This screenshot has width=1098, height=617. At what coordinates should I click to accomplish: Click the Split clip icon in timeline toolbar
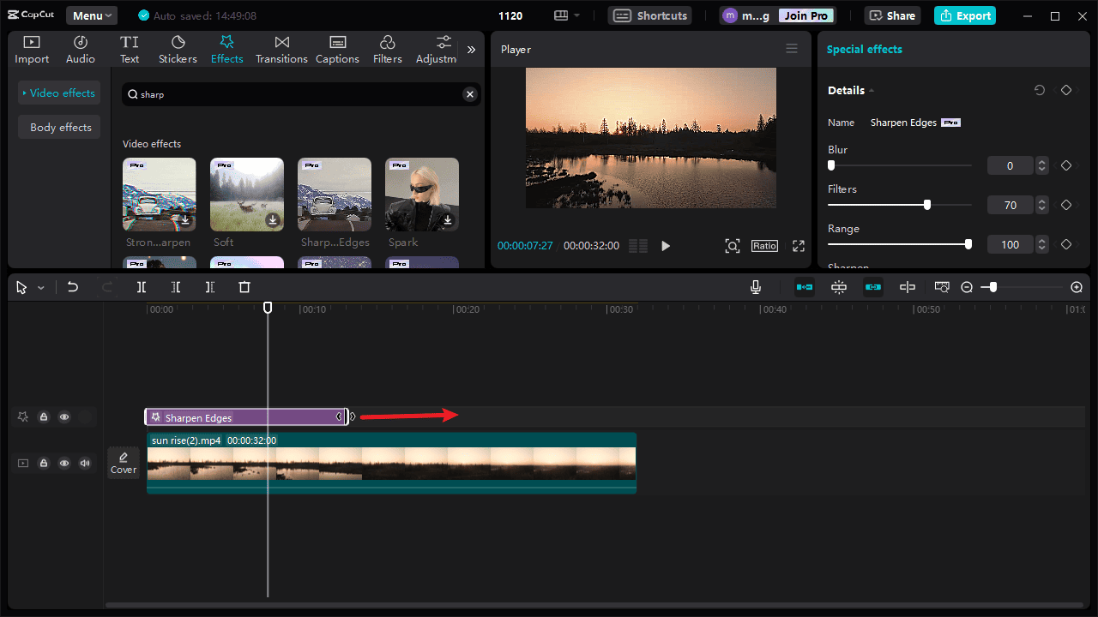(142, 288)
